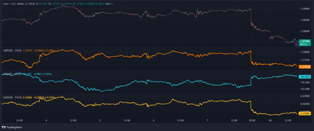Select the AUDUSD · FXCM series legend
Viewport: 314px width, 131px height.
[12, 97]
